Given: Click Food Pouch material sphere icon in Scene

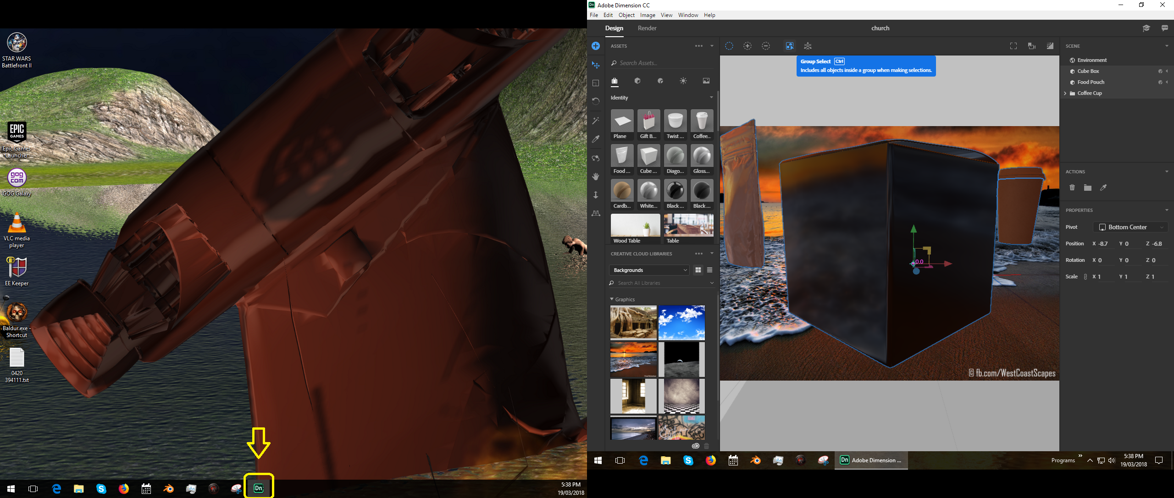Looking at the screenshot, I should pos(1160,82).
